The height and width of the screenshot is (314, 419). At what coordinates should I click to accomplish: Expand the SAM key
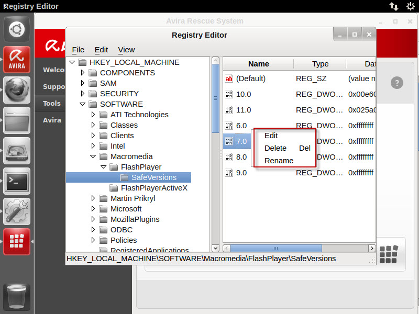[83, 83]
